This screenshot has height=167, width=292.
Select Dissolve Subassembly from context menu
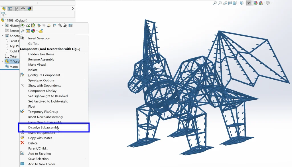click(44, 127)
